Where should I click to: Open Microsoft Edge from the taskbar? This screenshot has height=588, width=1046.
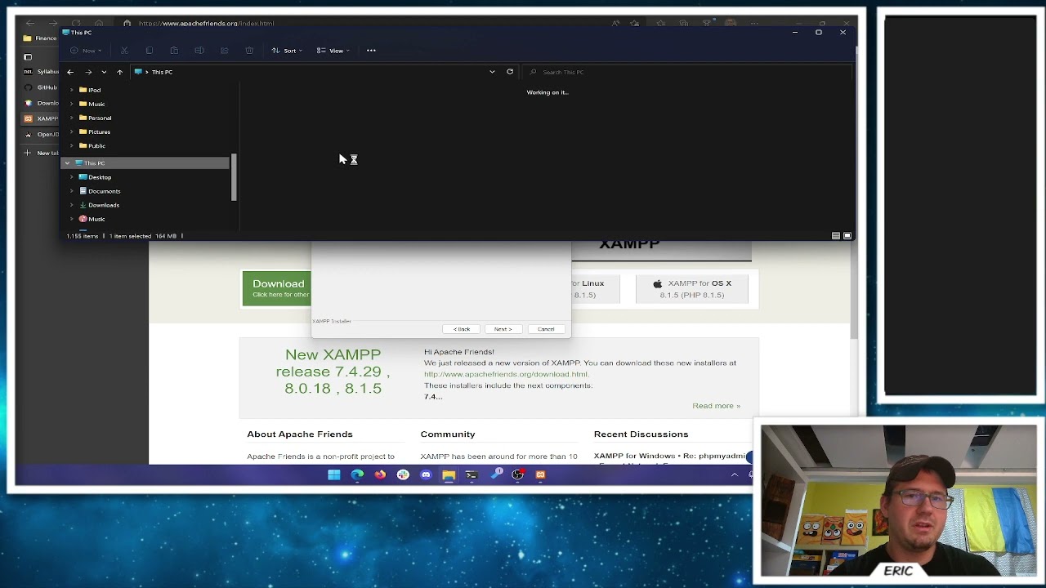357,474
